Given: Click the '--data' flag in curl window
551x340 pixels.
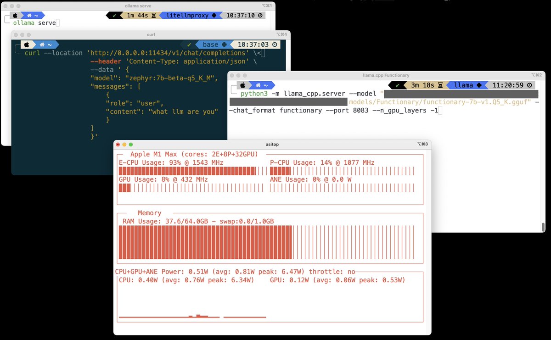Looking at the screenshot, I should coord(102,70).
